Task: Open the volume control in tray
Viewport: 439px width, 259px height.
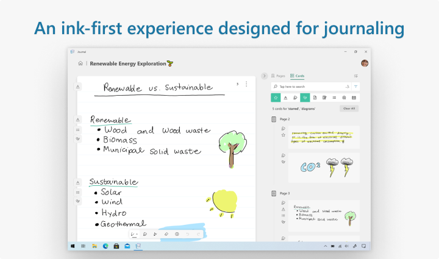Action: coord(347,246)
